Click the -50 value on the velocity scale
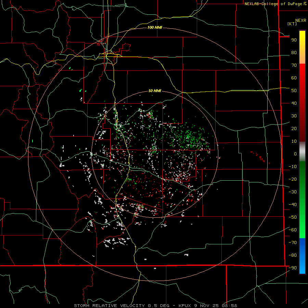The image size is (308, 308). point(293,217)
